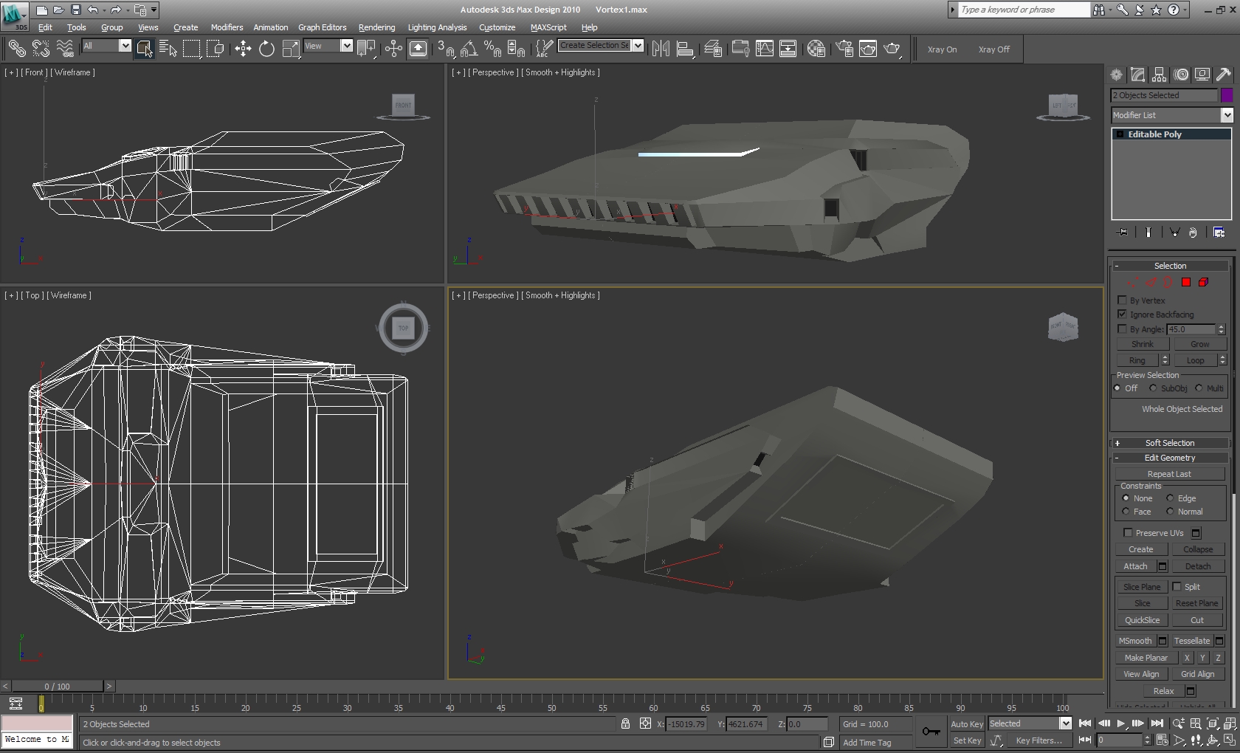Open the Rendering menu
This screenshot has width=1240, height=753.
pyautogui.click(x=376, y=27)
